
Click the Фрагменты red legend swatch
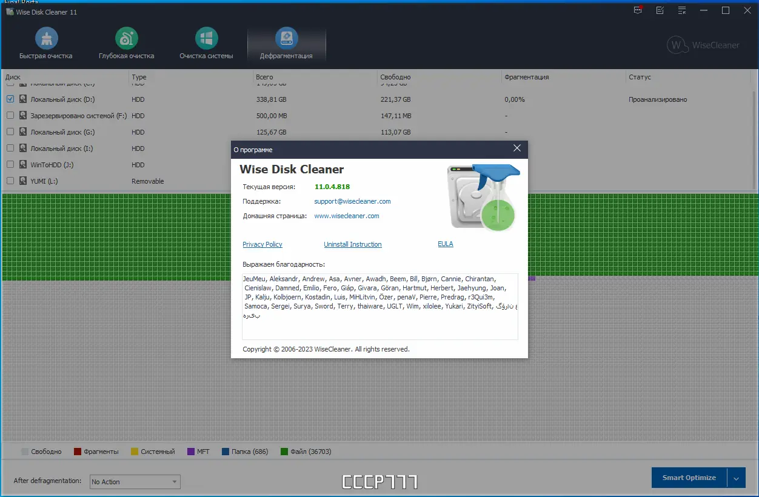(78, 452)
